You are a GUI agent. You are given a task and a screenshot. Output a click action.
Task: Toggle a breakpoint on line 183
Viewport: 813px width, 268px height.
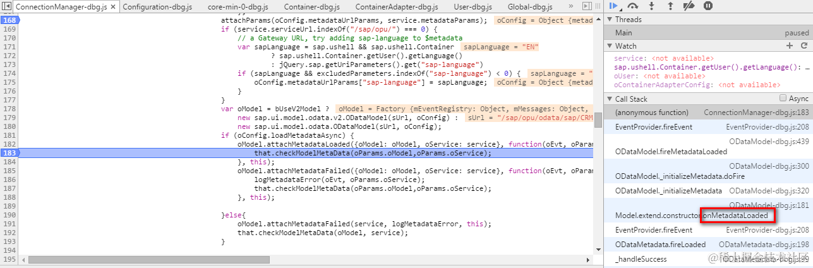point(10,153)
